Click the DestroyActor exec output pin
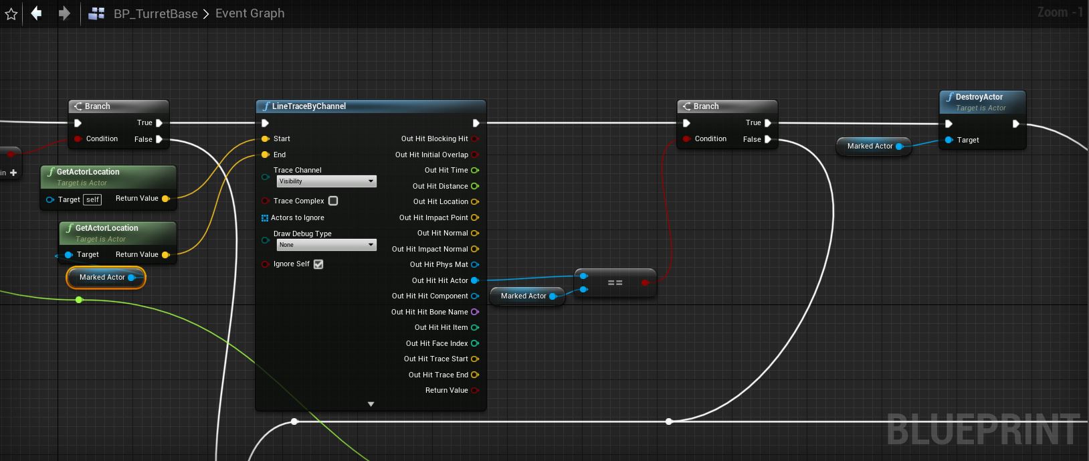The image size is (1089, 461). click(1016, 124)
